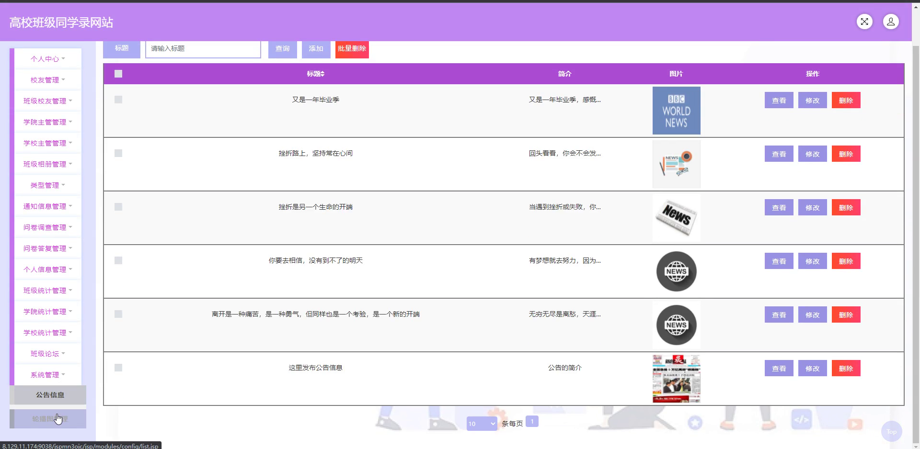The height and width of the screenshot is (449, 920).
Task: Edit the 这里发布公告信息 entry
Action: pos(813,369)
